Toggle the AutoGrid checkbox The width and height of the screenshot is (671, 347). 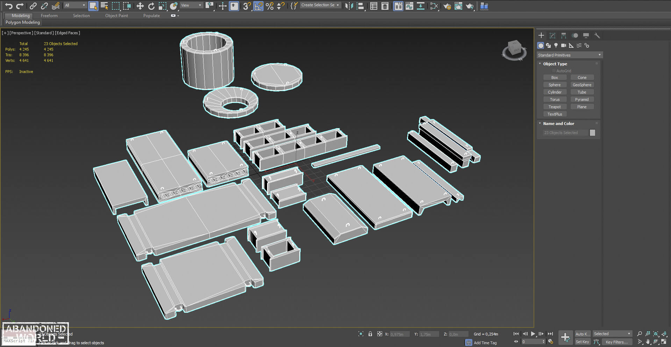[x=554, y=71]
